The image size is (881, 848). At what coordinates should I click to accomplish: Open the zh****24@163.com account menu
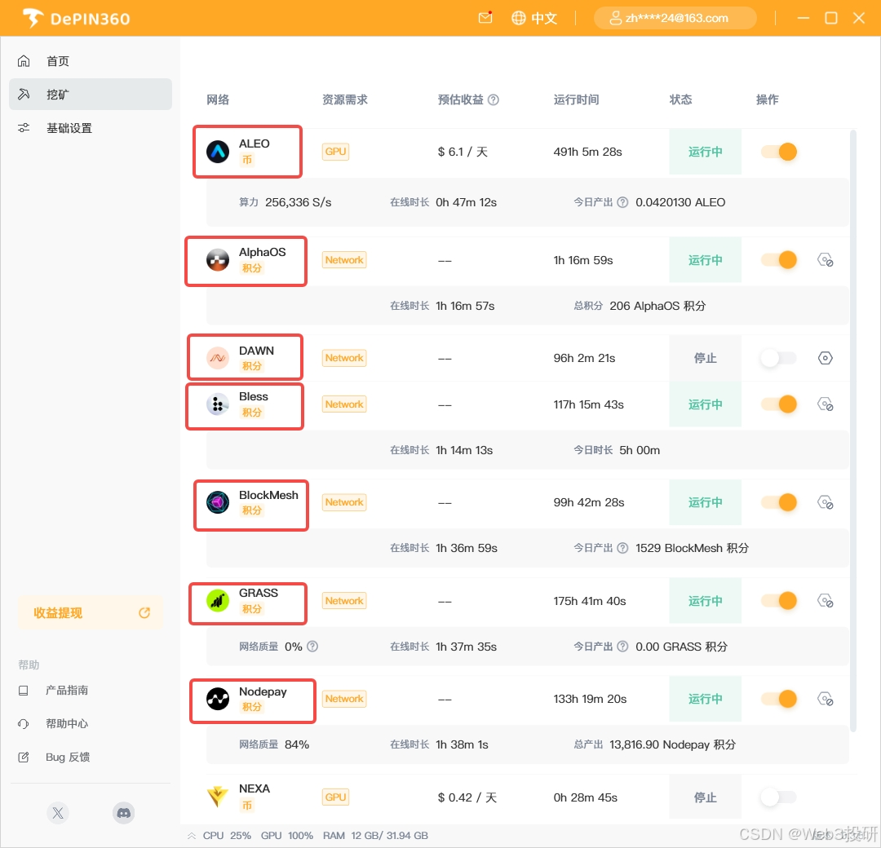[x=675, y=18]
